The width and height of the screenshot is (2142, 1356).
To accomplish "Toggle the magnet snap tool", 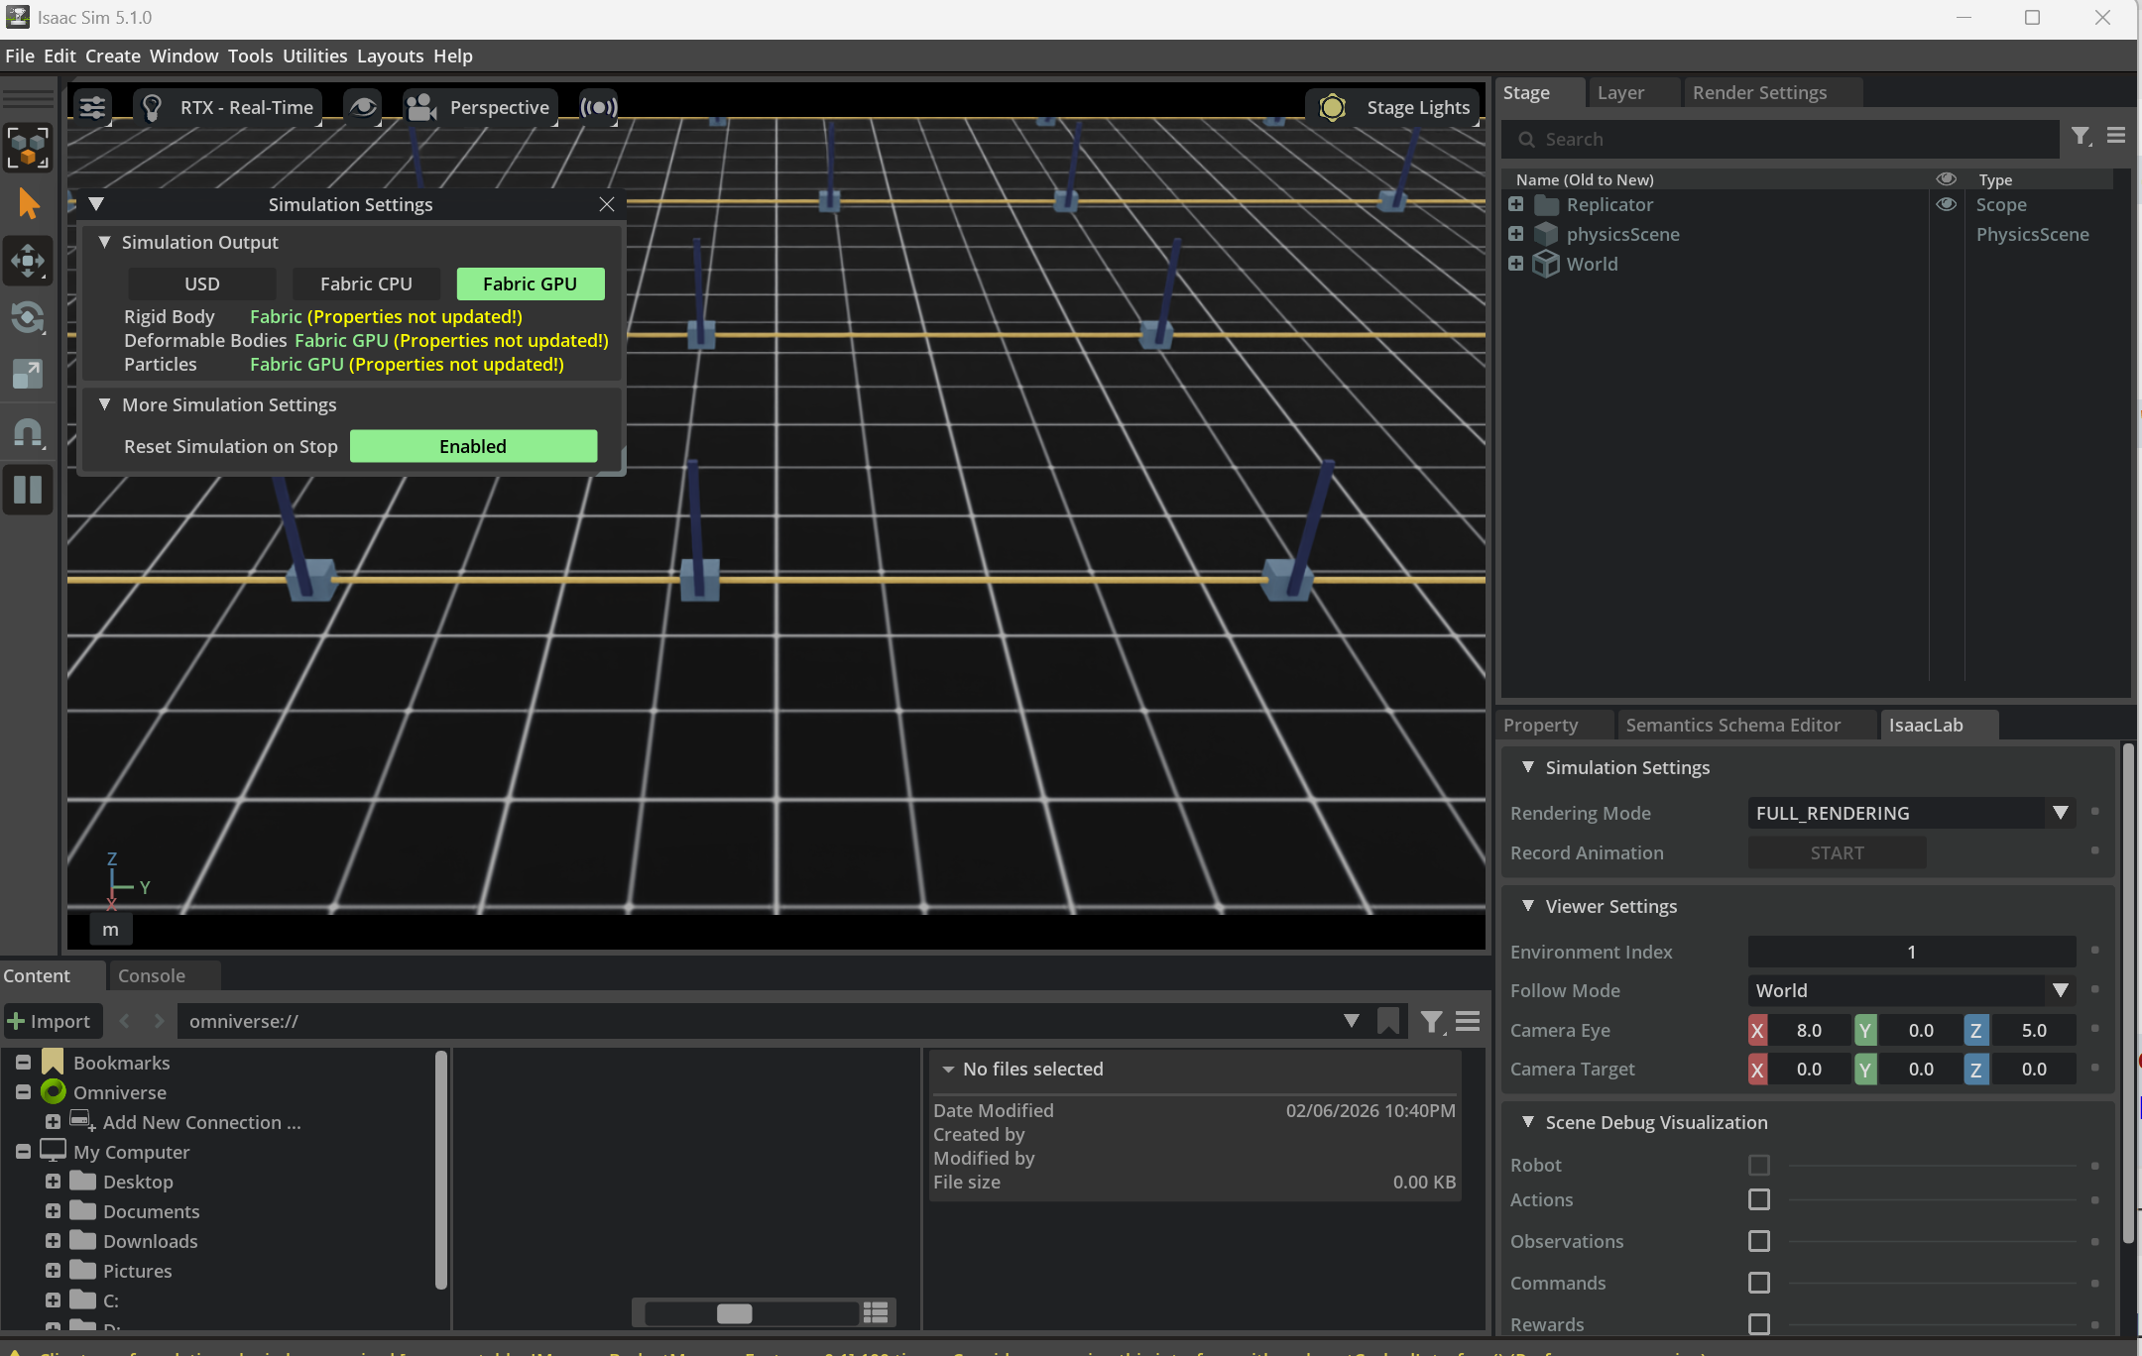I will [28, 432].
